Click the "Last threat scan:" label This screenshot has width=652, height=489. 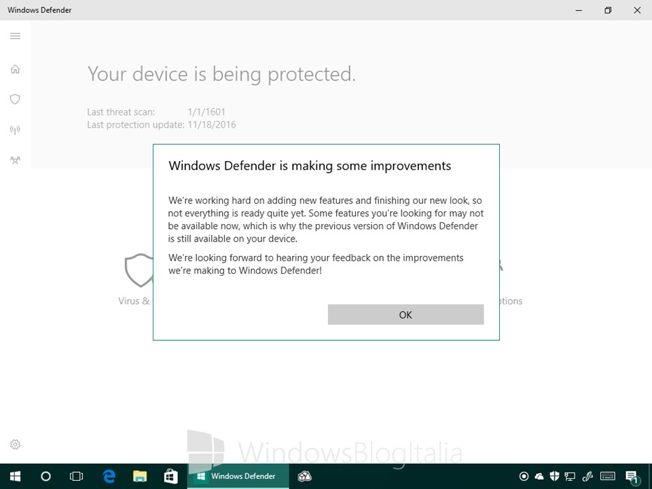(121, 112)
